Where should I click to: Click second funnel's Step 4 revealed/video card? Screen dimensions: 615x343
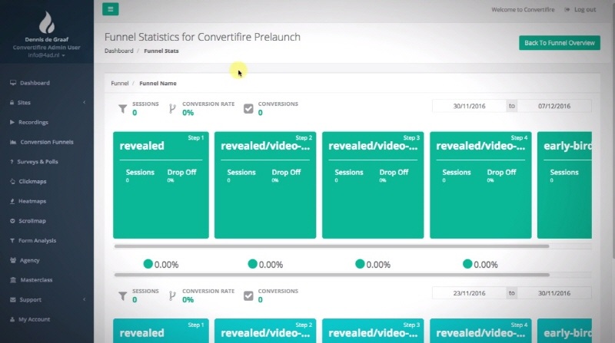[480, 331]
